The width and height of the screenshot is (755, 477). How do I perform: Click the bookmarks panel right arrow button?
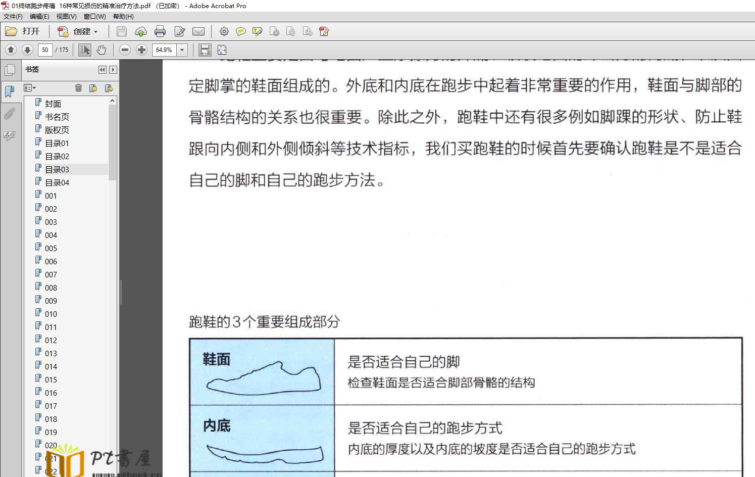pos(113,70)
